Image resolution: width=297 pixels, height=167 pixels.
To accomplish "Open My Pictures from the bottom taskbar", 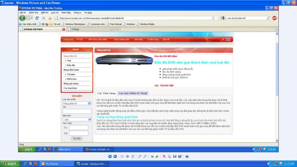I will [57, 164].
